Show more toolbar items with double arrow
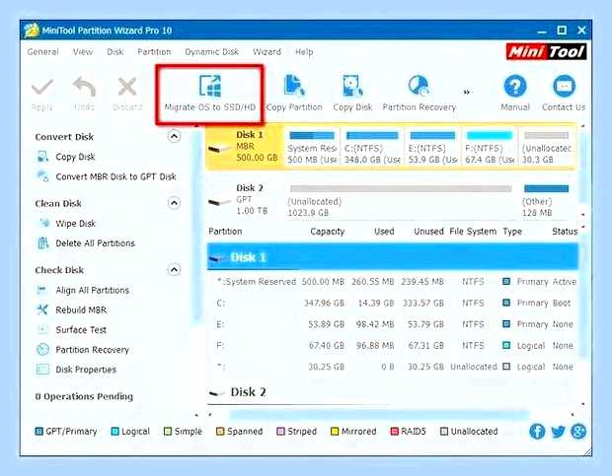 467,93
